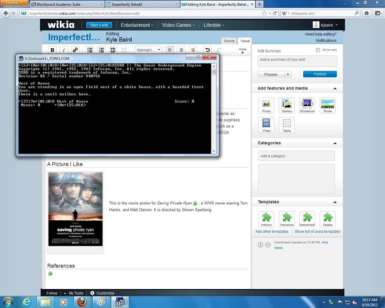The height and width of the screenshot is (308, 385).
Task: Open the Windows Start menu
Action: click(8, 302)
